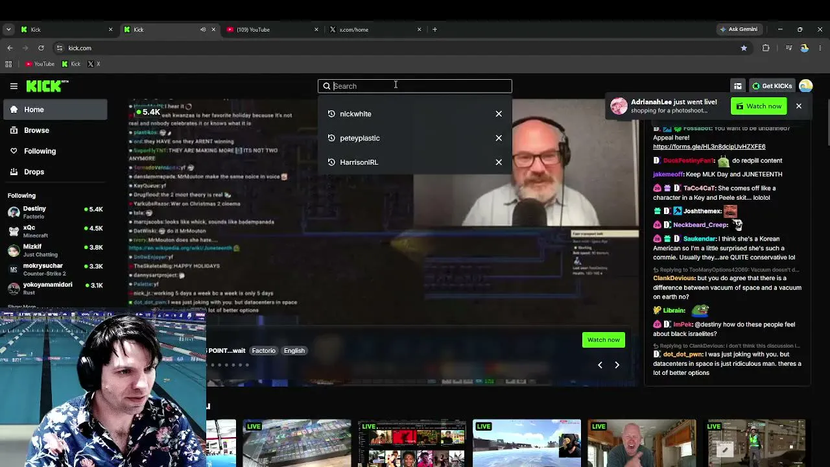Click the Librain username in chat
The image size is (830, 467).
674,311
